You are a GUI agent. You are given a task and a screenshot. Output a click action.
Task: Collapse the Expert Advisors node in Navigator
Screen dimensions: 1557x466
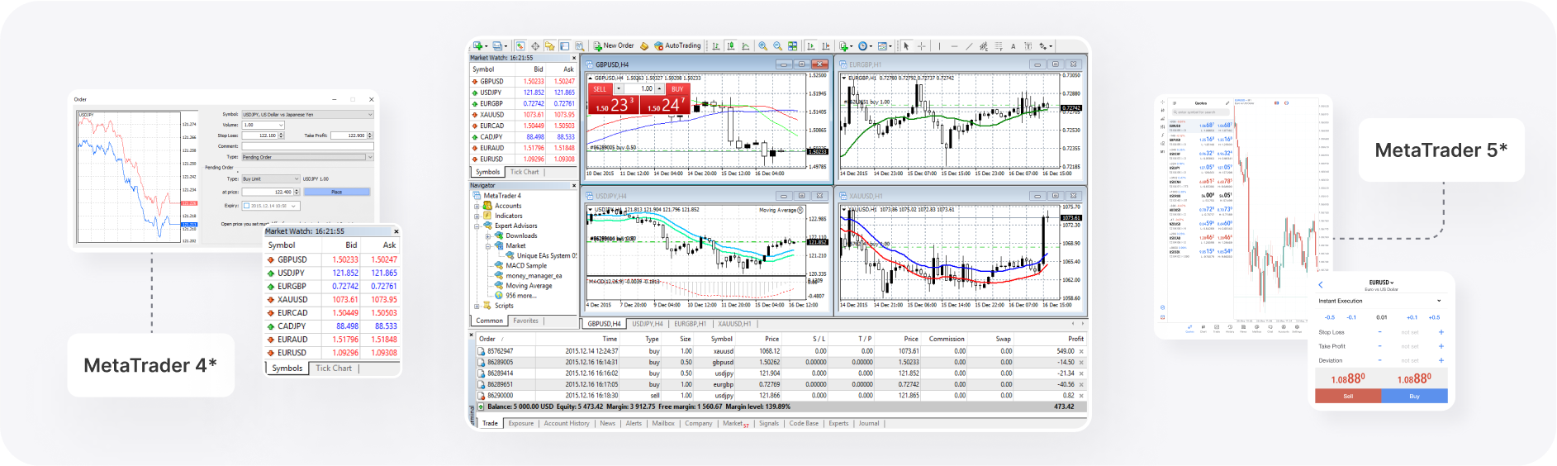[477, 226]
